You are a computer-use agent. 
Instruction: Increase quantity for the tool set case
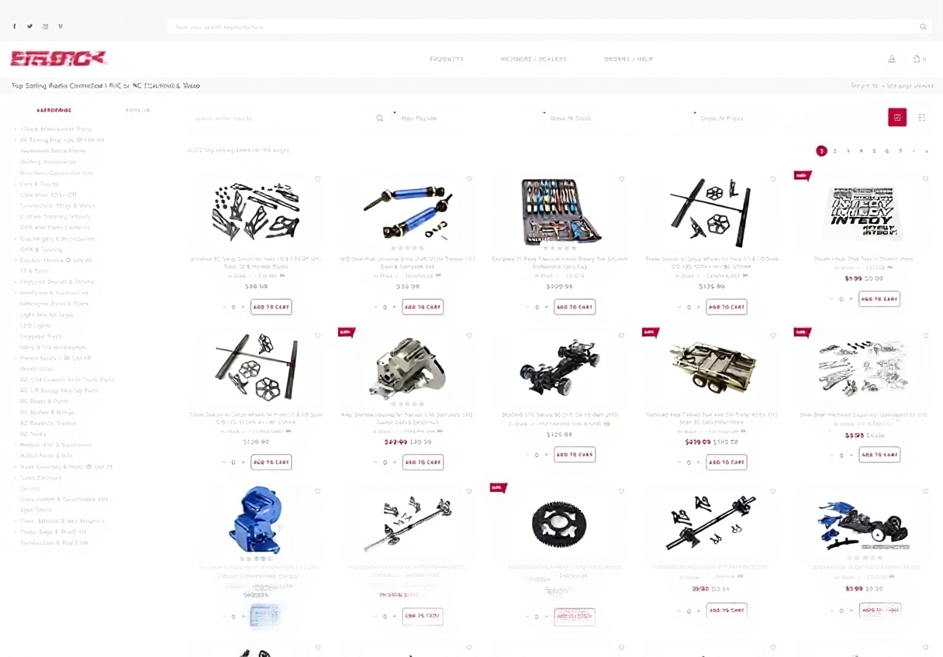click(547, 307)
